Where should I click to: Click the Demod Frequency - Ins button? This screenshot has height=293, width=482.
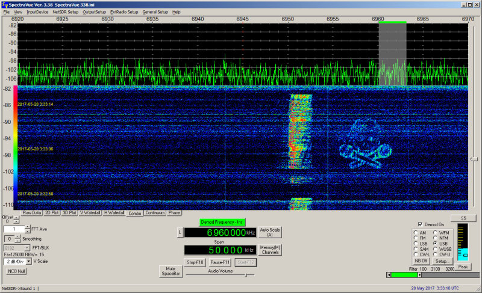[x=222, y=222]
